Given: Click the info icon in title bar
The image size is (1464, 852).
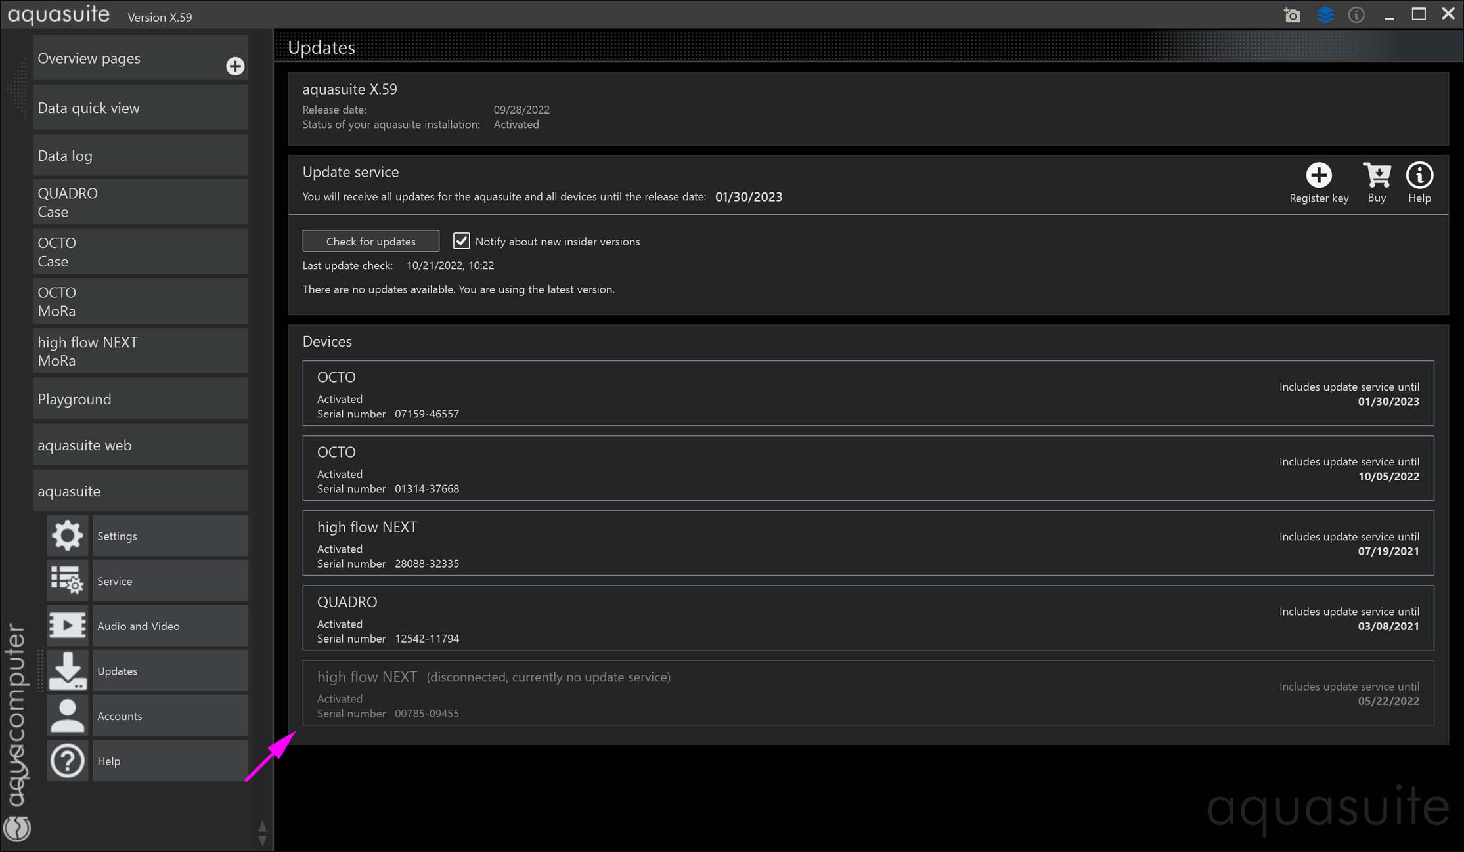Looking at the screenshot, I should coord(1356,15).
